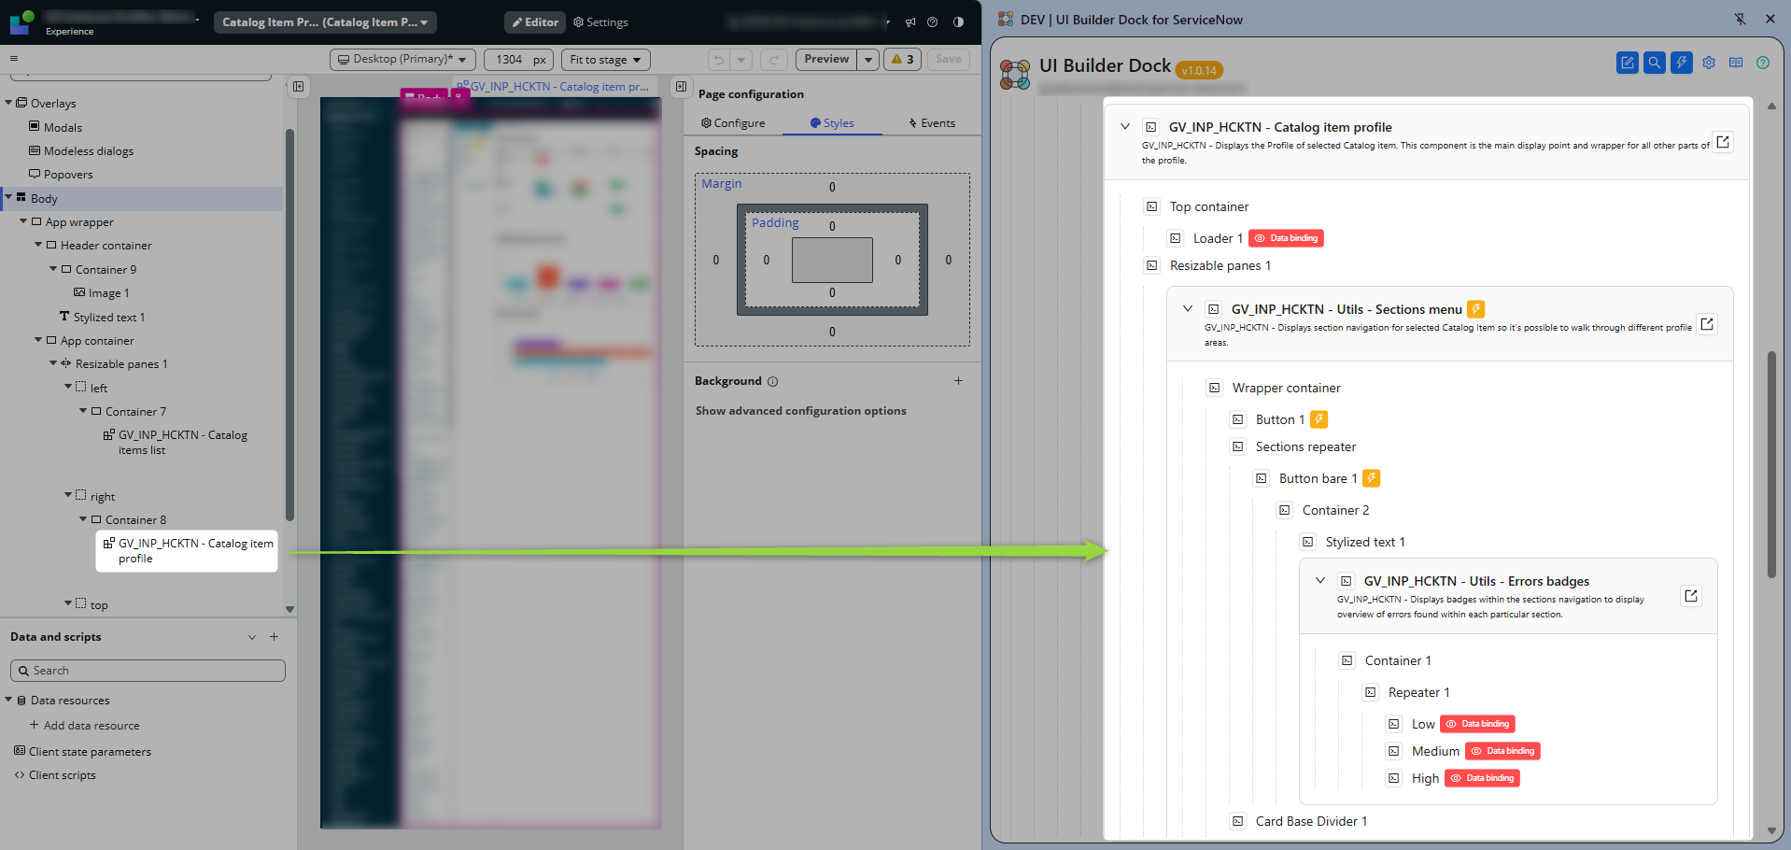Click external link icon for Errors badges component
Image resolution: width=1791 pixels, height=850 pixels.
tap(1690, 596)
